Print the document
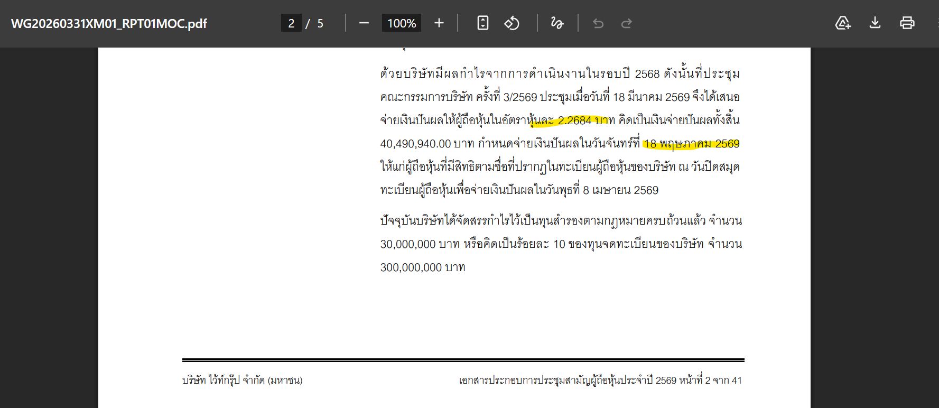This screenshot has width=939, height=408. coord(907,23)
